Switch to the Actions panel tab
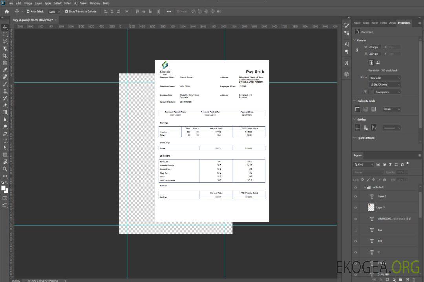Image resolution: width=424 pixels, height=282 pixels. tap(392, 23)
